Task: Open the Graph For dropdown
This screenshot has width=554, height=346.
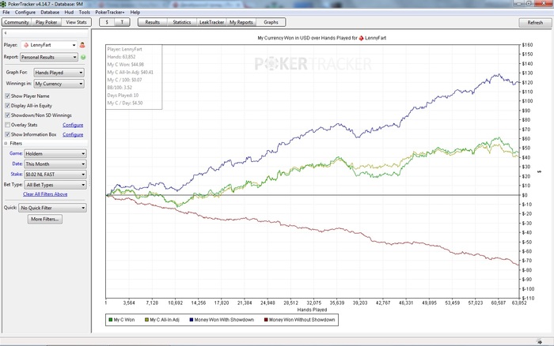Action: click(x=59, y=73)
